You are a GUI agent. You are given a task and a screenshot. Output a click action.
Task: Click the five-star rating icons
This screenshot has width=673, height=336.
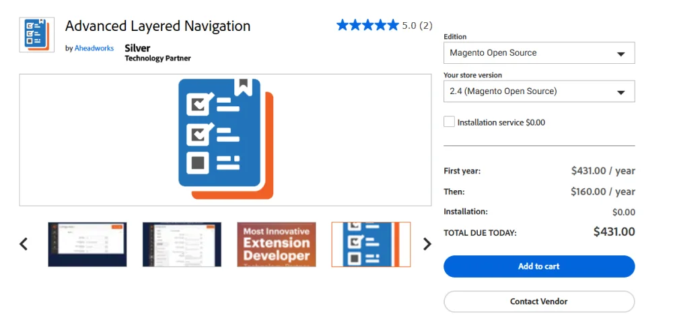click(x=368, y=26)
